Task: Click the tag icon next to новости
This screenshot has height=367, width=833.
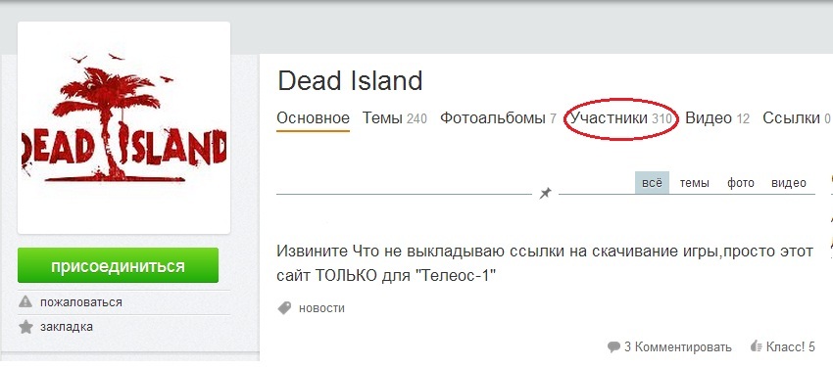Action: point(285,308)
